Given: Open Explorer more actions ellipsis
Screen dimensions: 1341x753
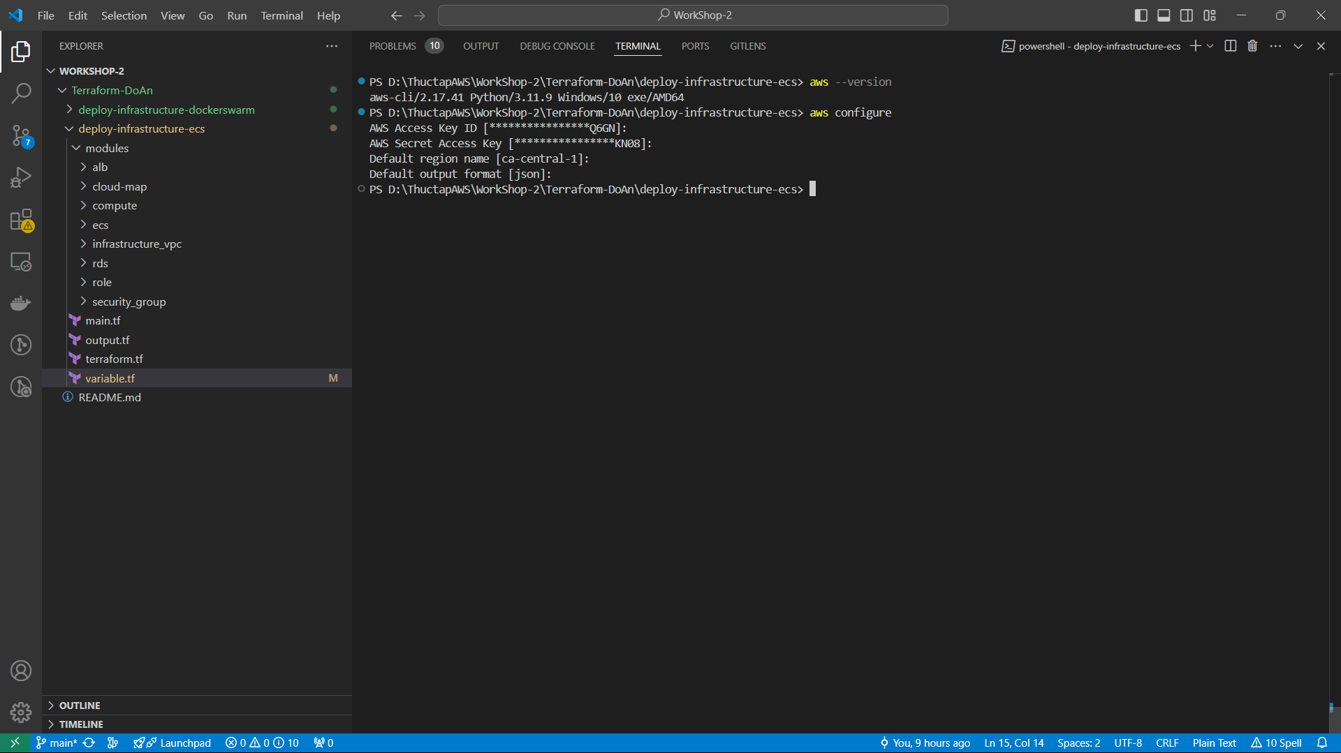Looking at the screenshot, I should [x=332, y=46].
